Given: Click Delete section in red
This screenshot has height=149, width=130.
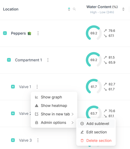Looking at the screenshot, I should (96, 140).
